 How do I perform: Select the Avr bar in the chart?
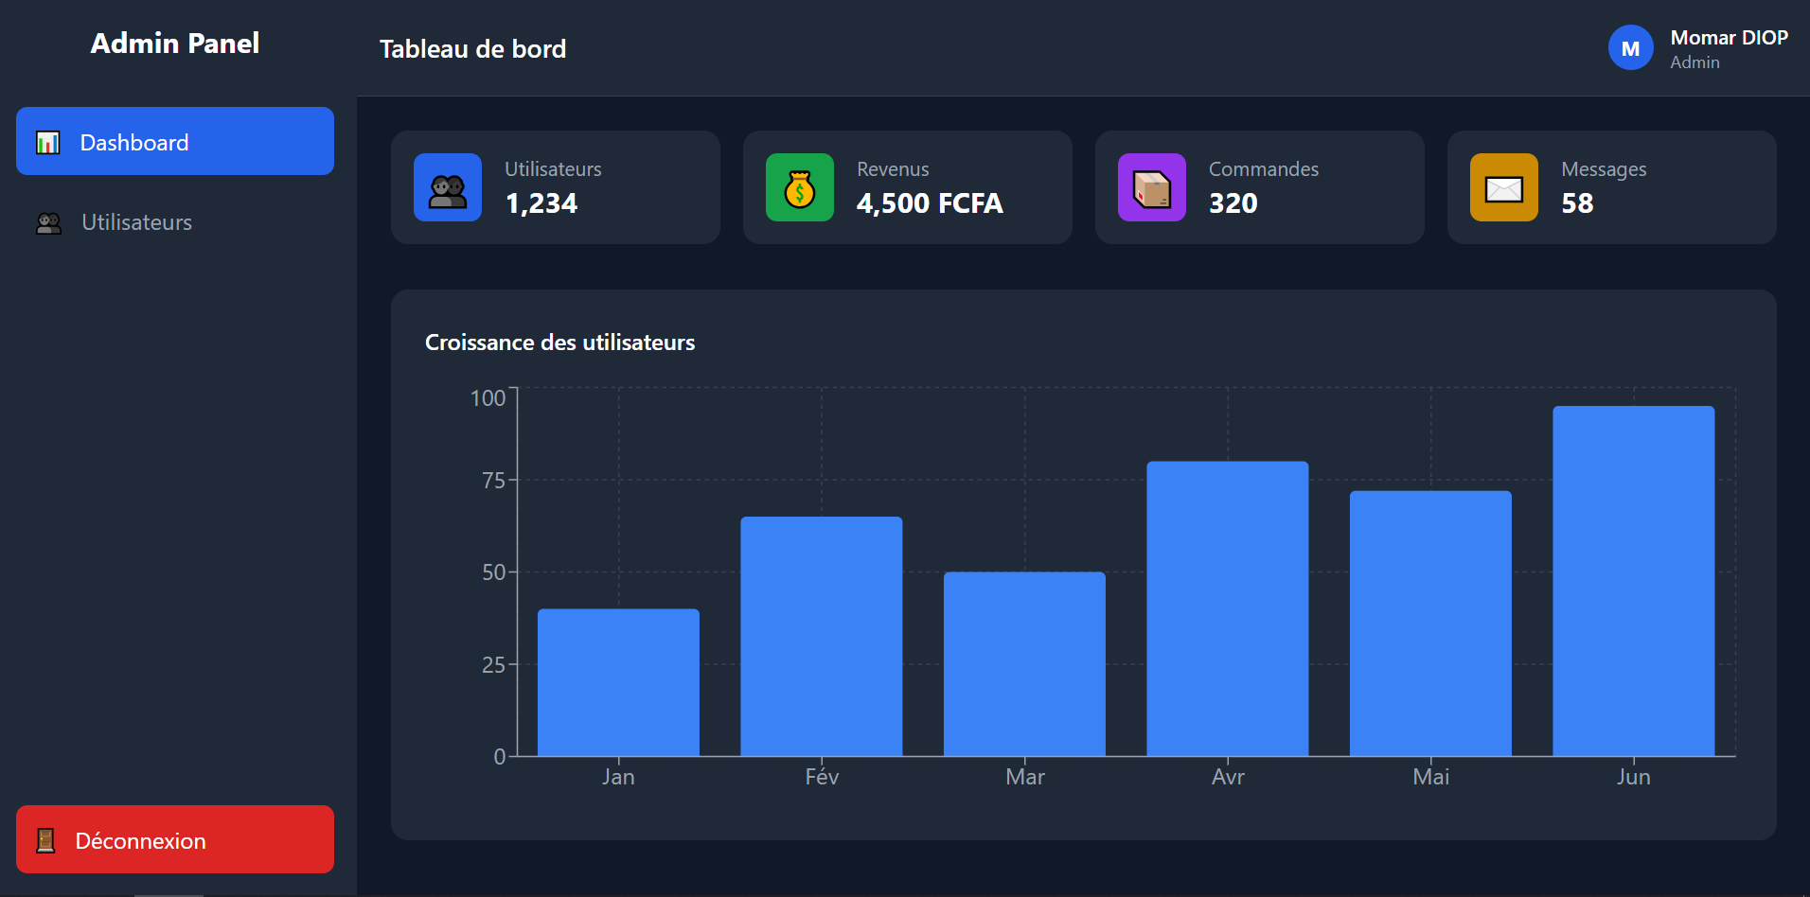[1228, 608]
